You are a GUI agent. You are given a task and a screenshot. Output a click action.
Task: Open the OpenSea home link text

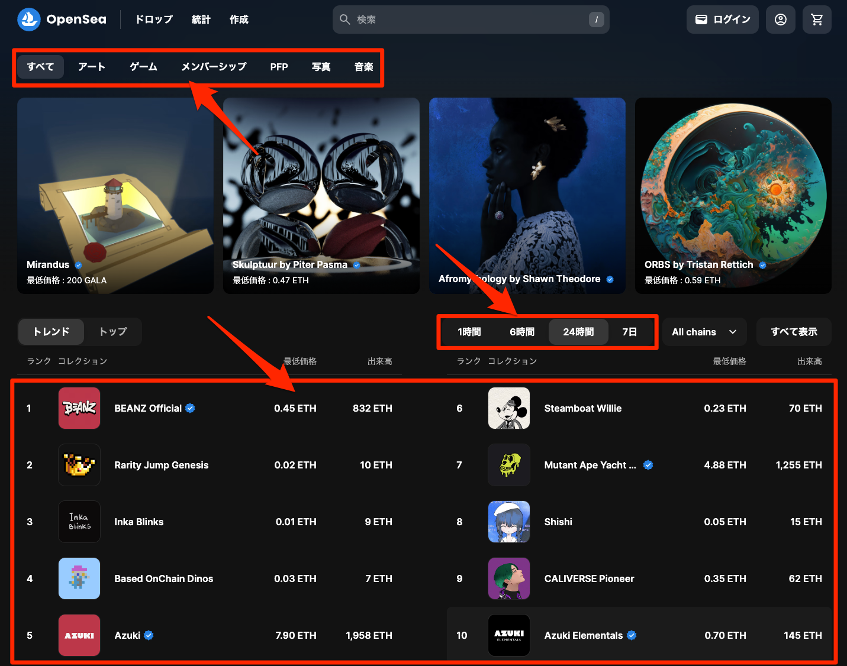click(76, 20)
